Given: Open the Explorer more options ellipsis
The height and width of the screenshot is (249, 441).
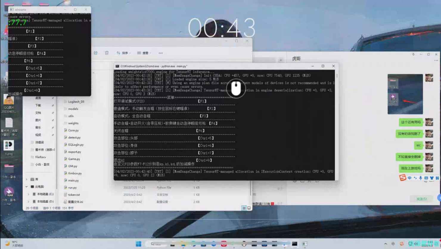Looking at the screenshot, I should coord(161,53).
